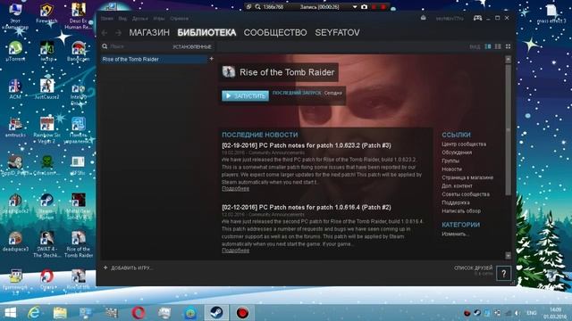572x321 pixels.
Task: Open the СООБЩЕСТВО tab
Action: [x=275, y=33]
